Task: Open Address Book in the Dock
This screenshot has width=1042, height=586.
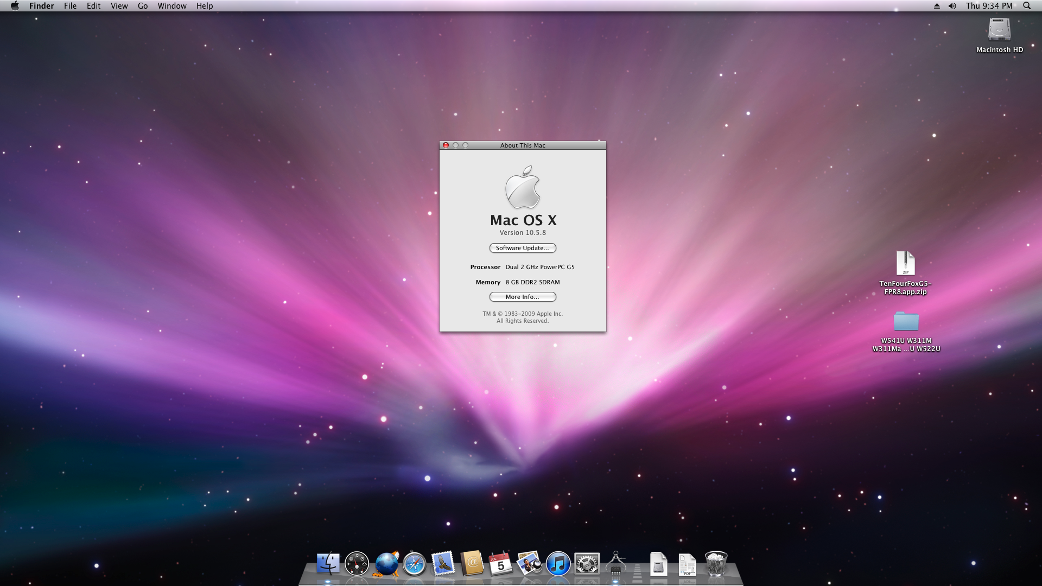Action: [472, 564]
